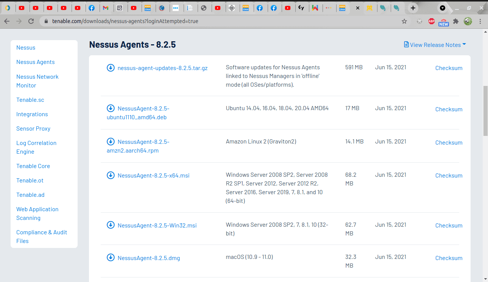488x282 pixels.
Task: View Checksum for the macOS dmg
Action: (x=449, y=258)
